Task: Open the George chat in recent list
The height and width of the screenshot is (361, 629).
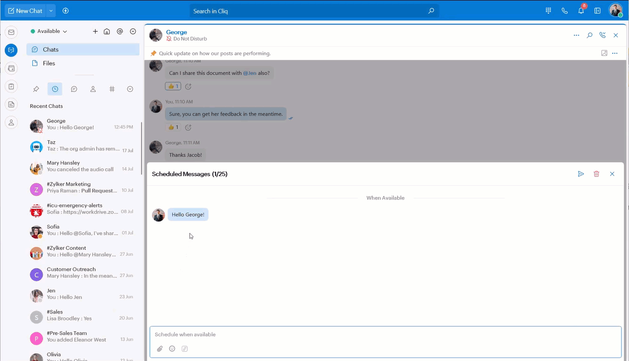Action: (x=83, y=125)
